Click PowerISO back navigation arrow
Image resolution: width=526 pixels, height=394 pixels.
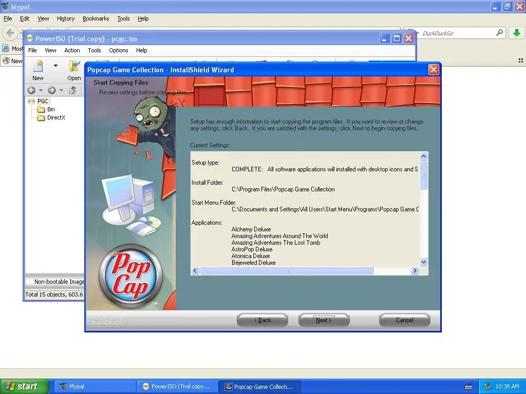coord(31,90)
